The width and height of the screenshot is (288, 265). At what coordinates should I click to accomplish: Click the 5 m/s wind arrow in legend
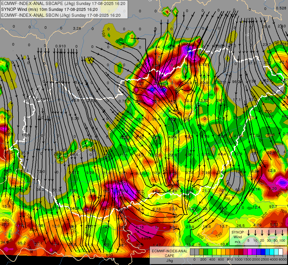point(249,233)
